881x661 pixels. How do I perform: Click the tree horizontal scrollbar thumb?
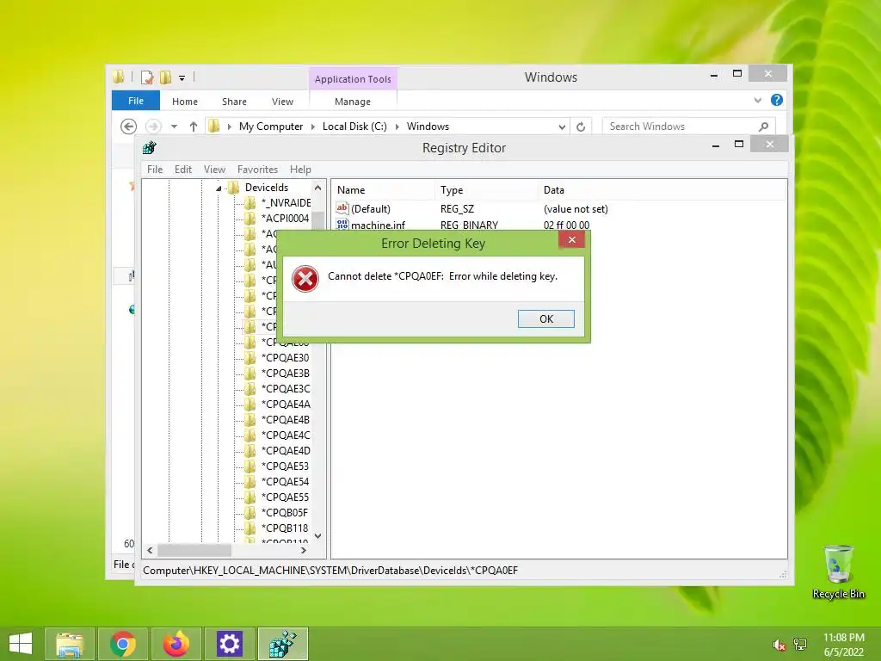194,550
